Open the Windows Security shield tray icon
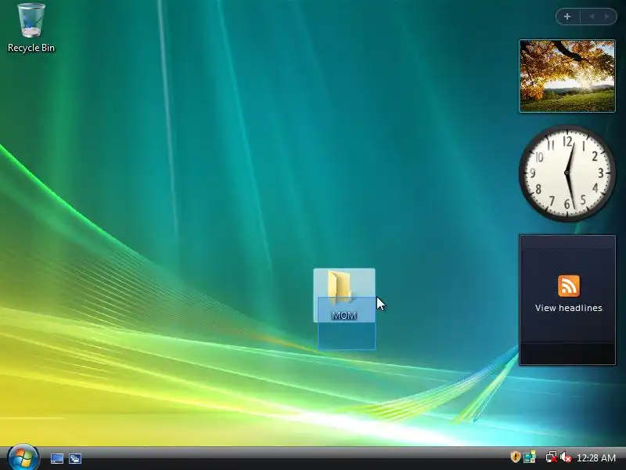Image resolution: width=626 pixels, height=470 pixels. [515, 457]
